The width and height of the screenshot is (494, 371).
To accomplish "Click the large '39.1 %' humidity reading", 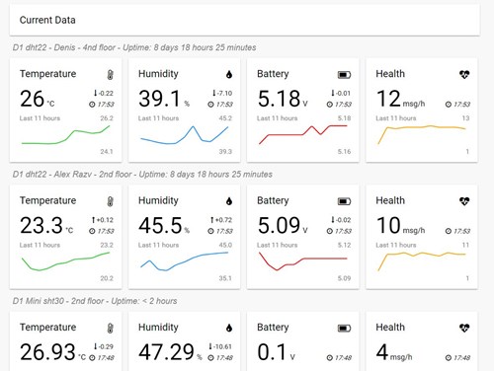I will pyautogui.click(x=164, y=99).
